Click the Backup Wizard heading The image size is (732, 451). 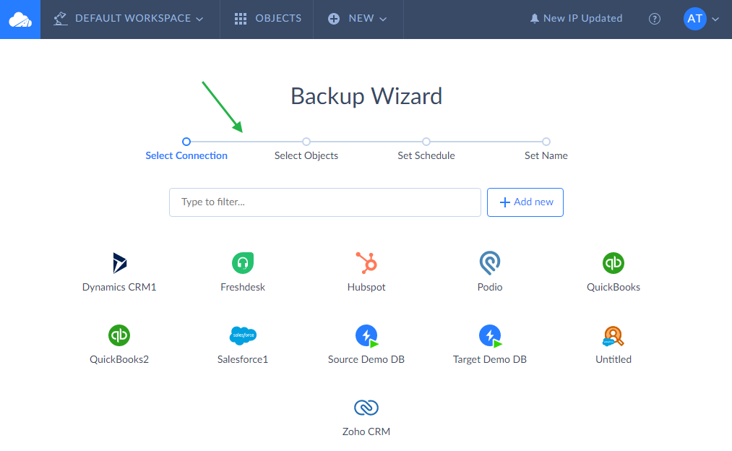pos(366,97)
